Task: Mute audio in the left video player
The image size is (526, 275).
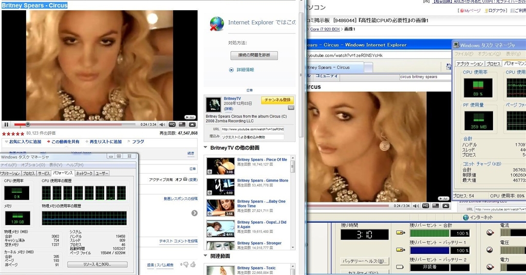Action: pos(162,124)
